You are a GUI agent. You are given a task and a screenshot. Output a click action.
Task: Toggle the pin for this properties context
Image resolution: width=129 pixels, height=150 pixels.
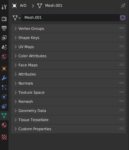(x=123, y=6)
